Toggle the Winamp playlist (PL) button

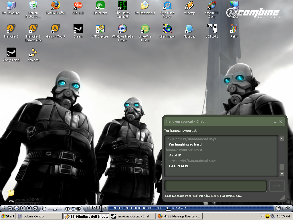pos(73,209)
